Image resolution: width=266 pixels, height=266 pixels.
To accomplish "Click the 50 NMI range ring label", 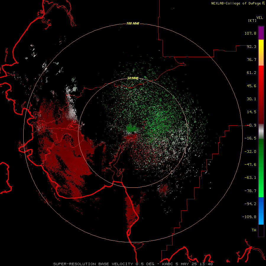I will (133, 78).
